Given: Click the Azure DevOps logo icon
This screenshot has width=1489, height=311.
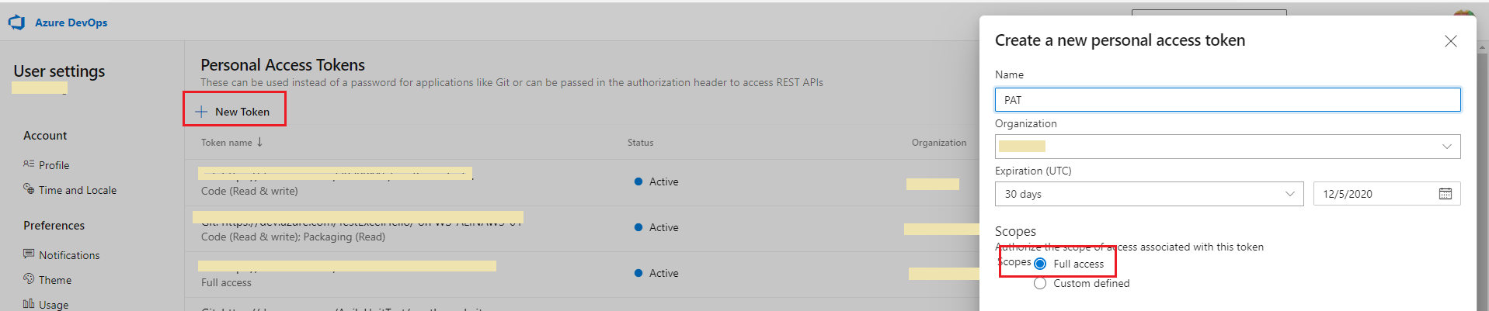Looking at the screenshot, I should pos(16,22).
